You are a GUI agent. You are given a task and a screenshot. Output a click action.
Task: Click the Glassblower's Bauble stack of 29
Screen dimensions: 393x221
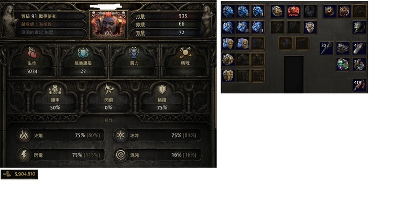(359, 64)
